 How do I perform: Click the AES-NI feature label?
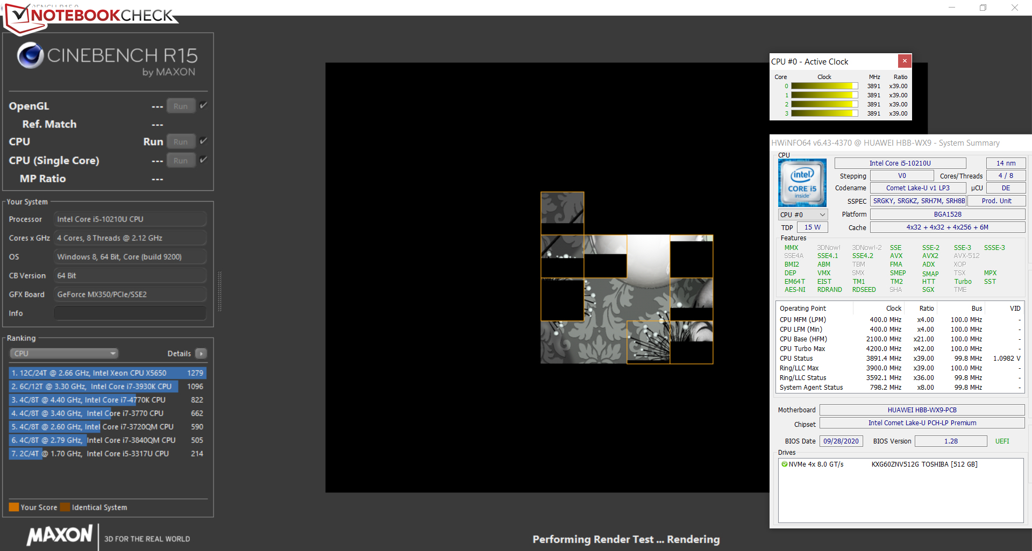[x=795, y=290]
